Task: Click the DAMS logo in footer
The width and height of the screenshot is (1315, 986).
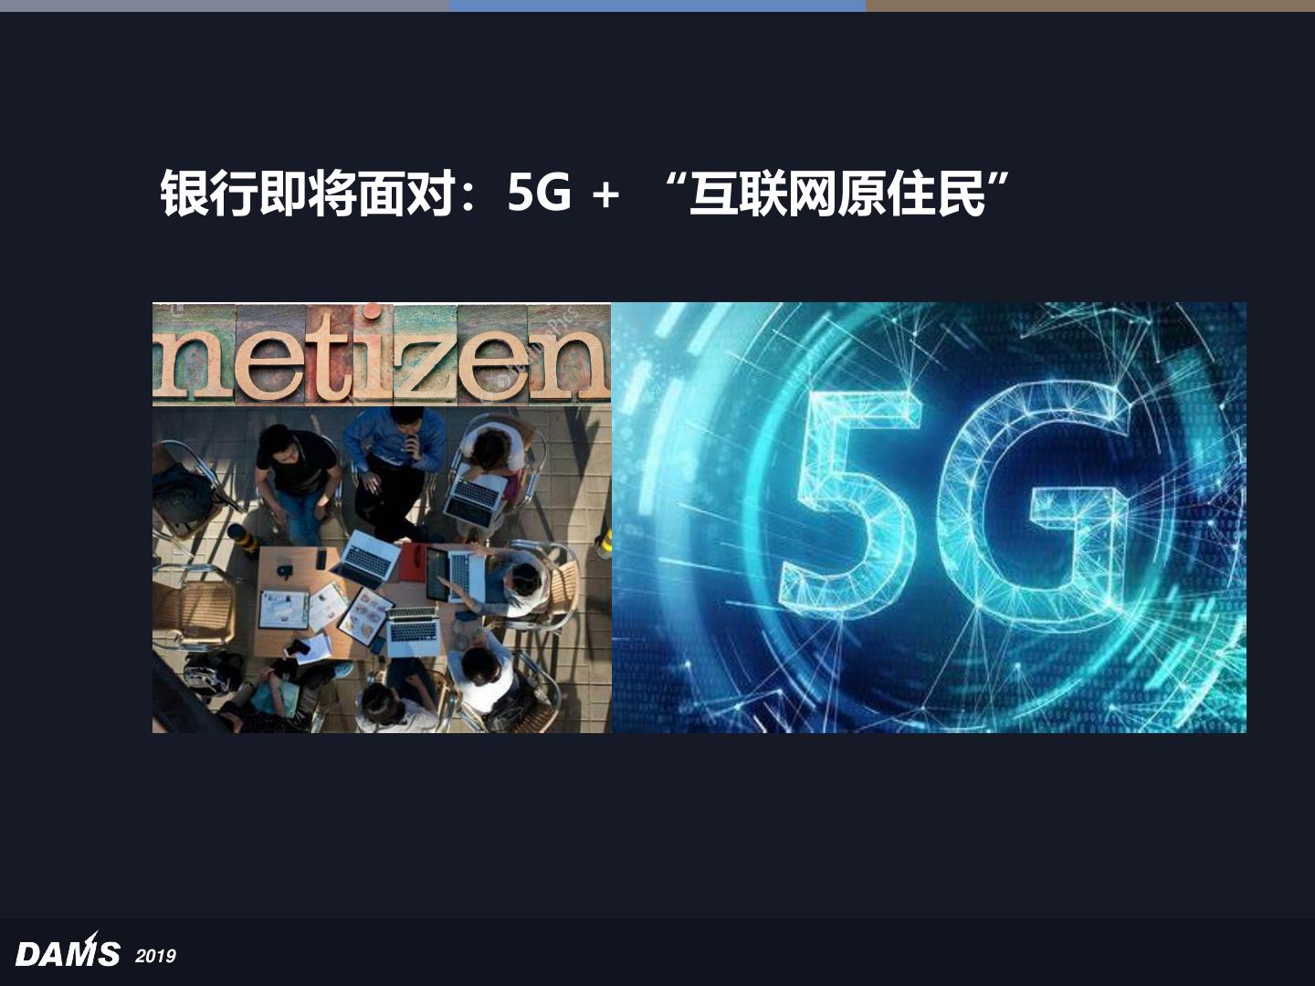Action: coord(68,950)
